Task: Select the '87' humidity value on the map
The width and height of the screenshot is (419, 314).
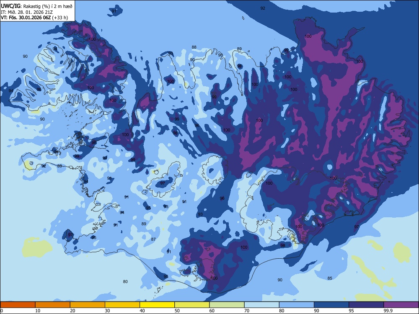Action: [x=153, y=239]
